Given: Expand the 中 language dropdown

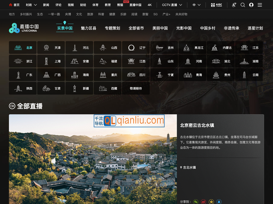Looking at the screenshot, I should pyautogui.click(x=196, y=5).
